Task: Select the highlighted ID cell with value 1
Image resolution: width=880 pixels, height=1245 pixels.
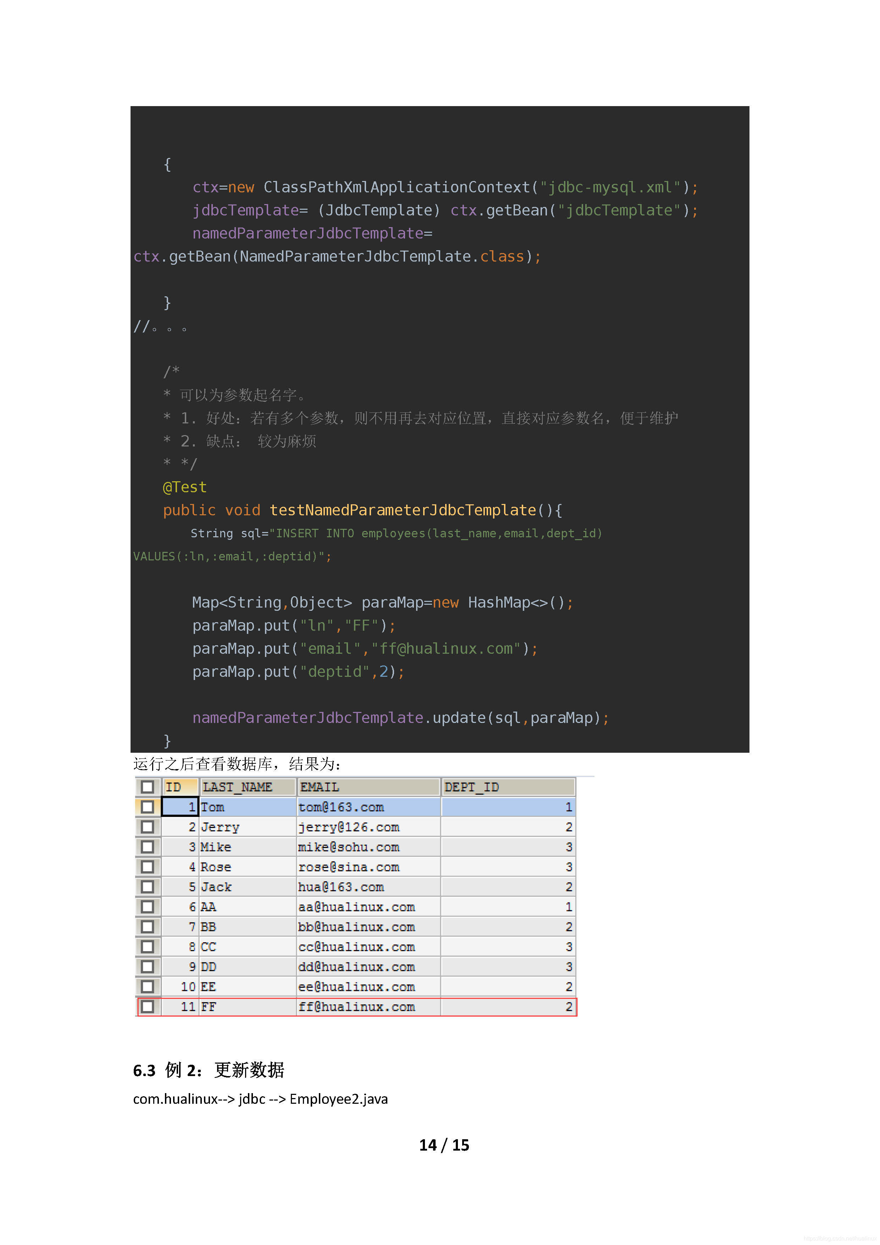Action: coord(180,807)
